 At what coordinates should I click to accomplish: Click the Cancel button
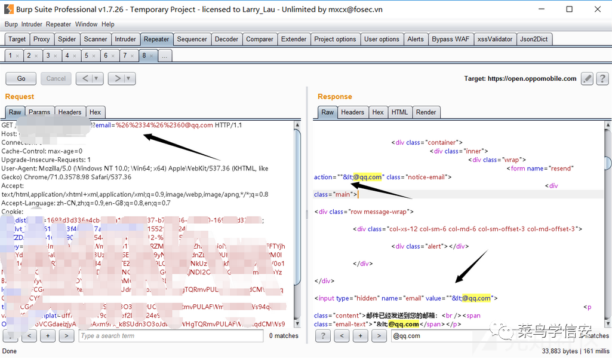[56, 78]
